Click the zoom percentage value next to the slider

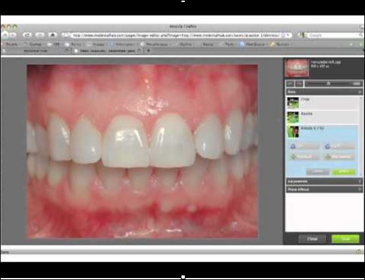pyautogui.click(x=356, y=84)
